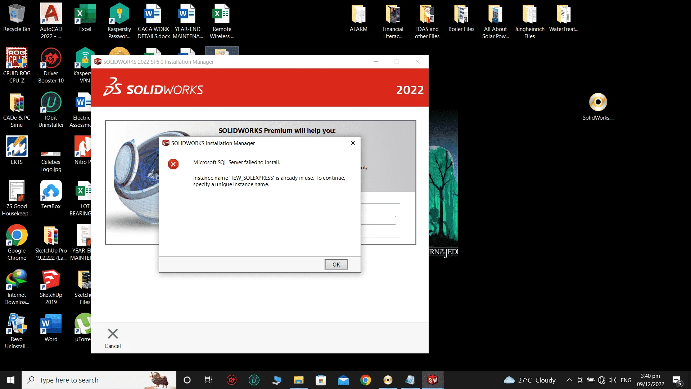This screenshot has height=389, width=691.
Task: Minimize the SOLIDWORKS Installation Manager window
Action: 376,62
